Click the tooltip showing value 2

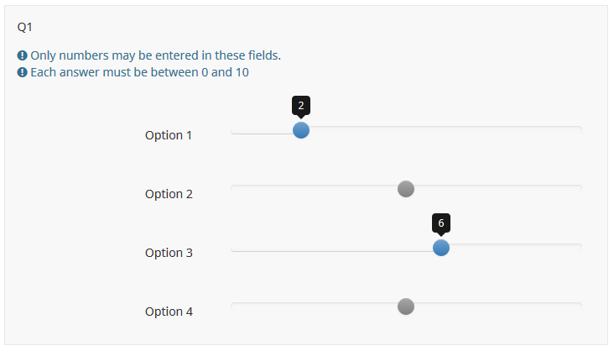pyautogui.click(x=301, y=106)
